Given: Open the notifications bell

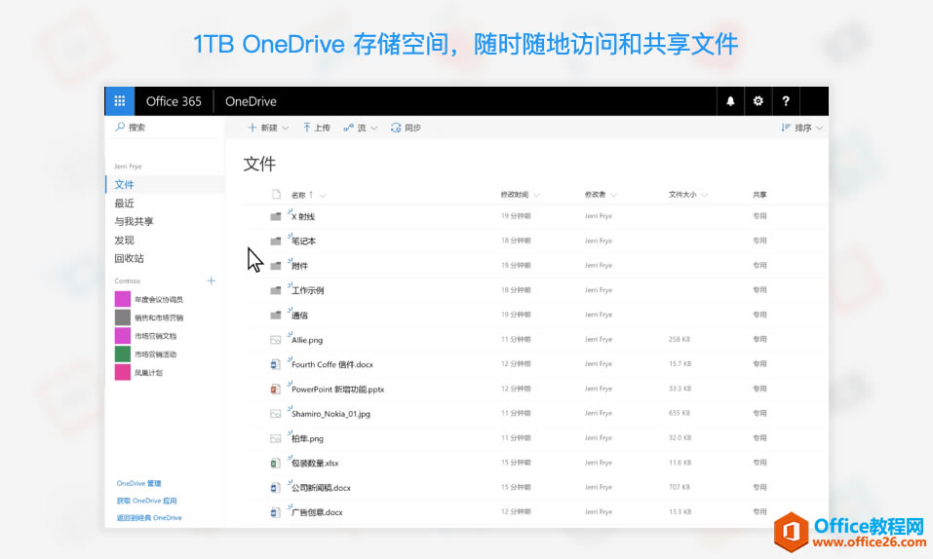Looking at the screenshot, I should 730,101.
